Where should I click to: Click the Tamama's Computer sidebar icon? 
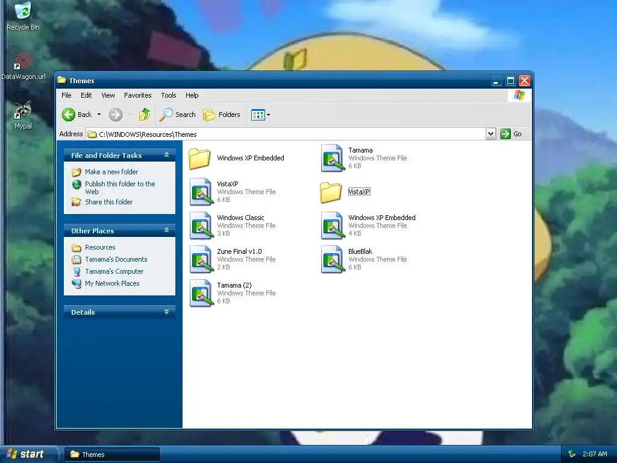(x=77, y=272)
